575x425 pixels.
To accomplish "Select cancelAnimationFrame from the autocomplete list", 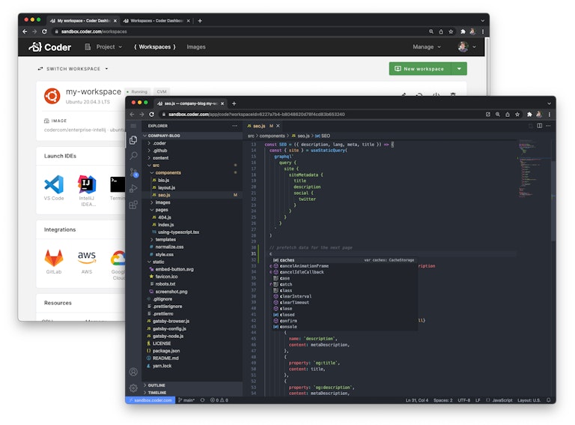I will pyautogui.click(x=303, y=266).
